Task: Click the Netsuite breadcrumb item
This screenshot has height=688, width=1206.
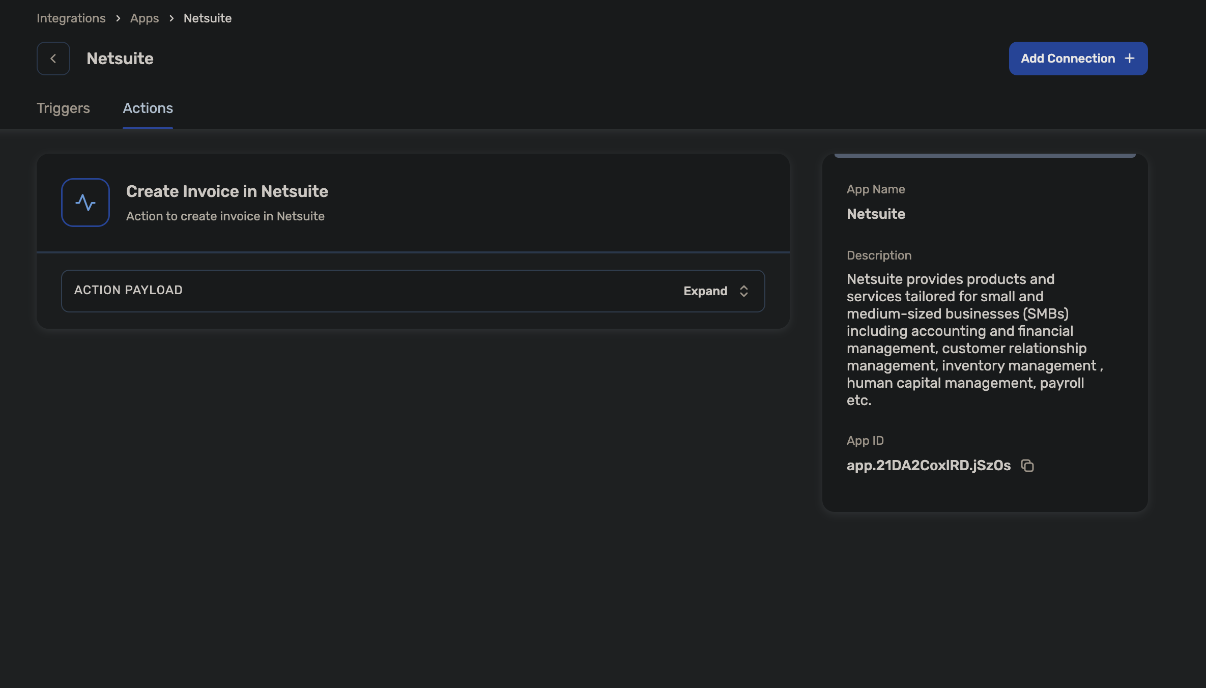Action: coord(207,18)
